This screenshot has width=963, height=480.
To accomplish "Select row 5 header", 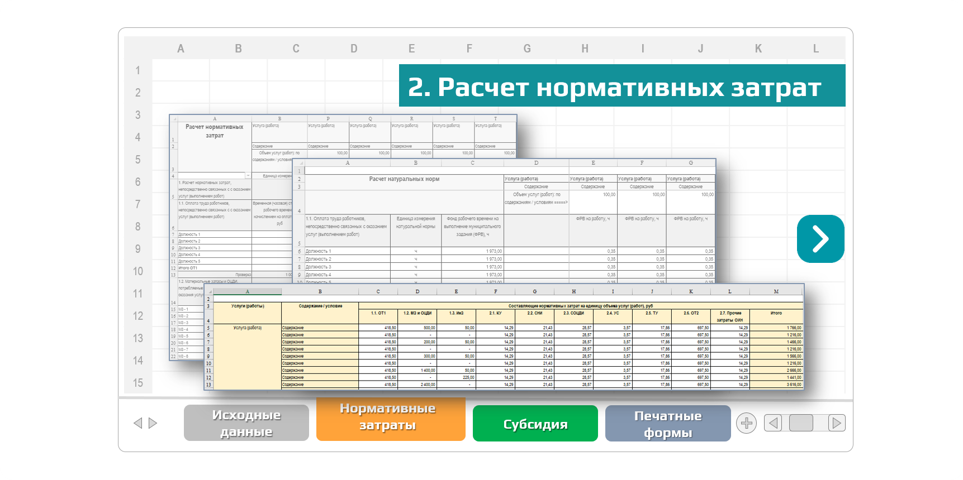I will (x=138, y=160).
